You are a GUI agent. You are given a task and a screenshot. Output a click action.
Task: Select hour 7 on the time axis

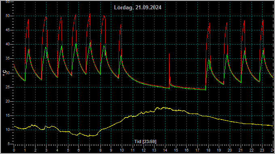(89, 150)
